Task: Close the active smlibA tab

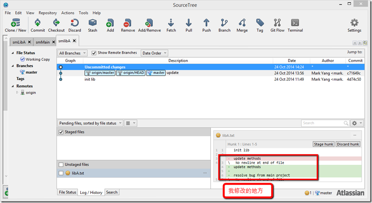Action: coord(74,41)
